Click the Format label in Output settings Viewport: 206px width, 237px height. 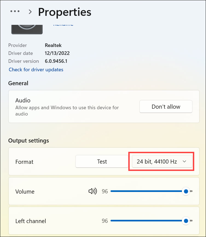(x=24, y=162)
